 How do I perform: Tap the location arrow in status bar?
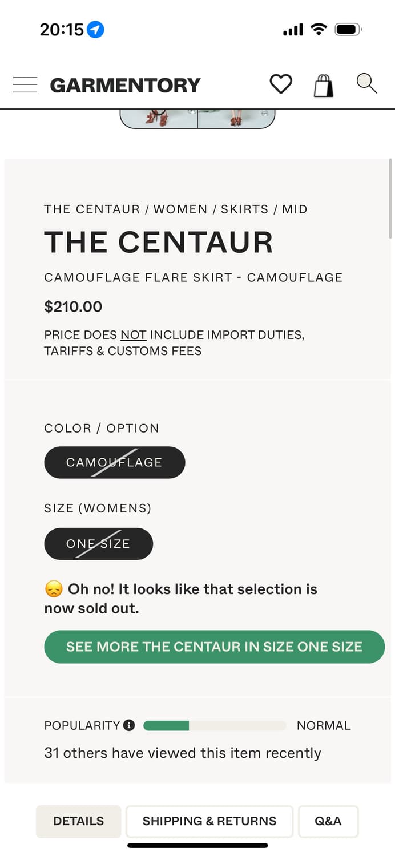pyautogui.click(x=96, y=30)
